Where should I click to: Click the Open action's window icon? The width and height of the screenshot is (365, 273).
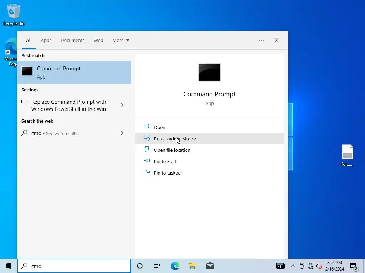(146, 127)
